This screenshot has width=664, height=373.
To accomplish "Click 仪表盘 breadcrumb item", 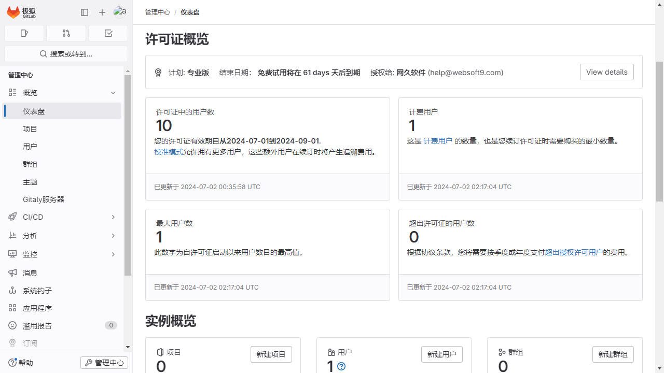I will [x=190, y=12].
